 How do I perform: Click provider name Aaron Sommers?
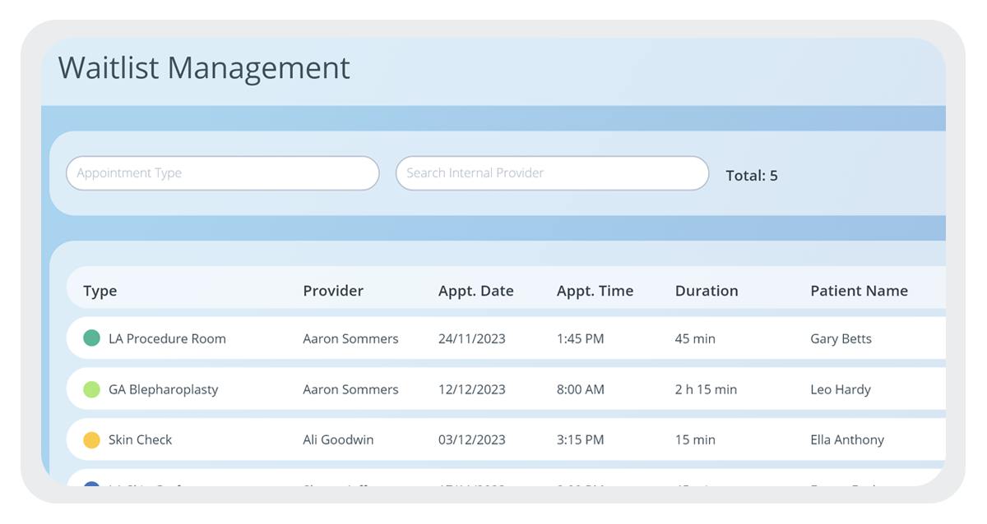pos(350,338)
